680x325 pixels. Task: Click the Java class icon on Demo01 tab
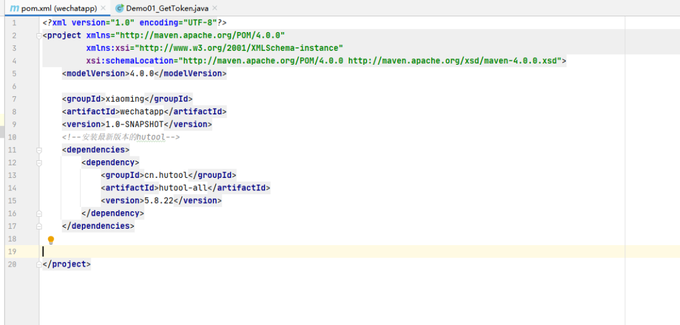[120, 8]
